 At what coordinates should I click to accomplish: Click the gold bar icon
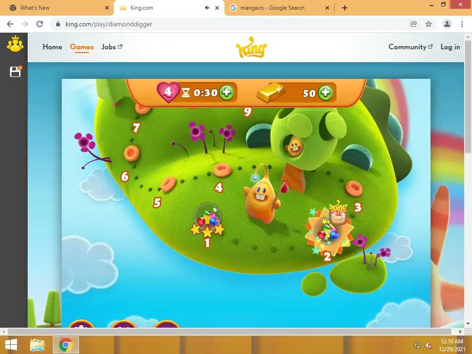pyautogui.click(x=271, y=93)
